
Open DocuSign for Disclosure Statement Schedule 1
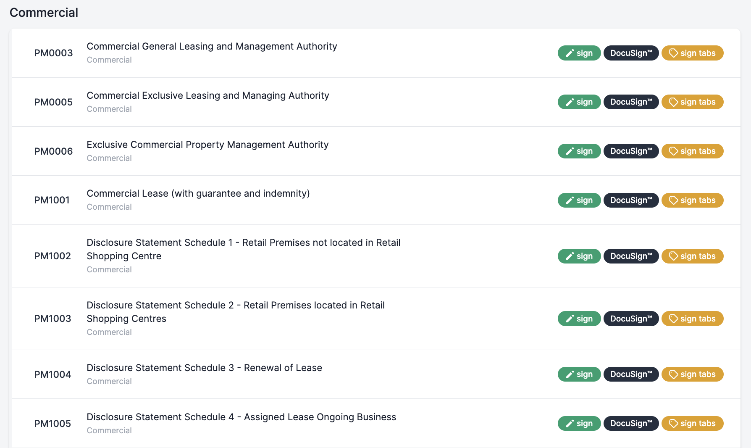point(631,256)
